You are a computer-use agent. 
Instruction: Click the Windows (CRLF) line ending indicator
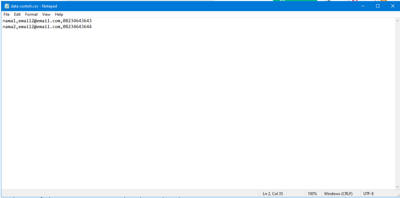[338, 194]
